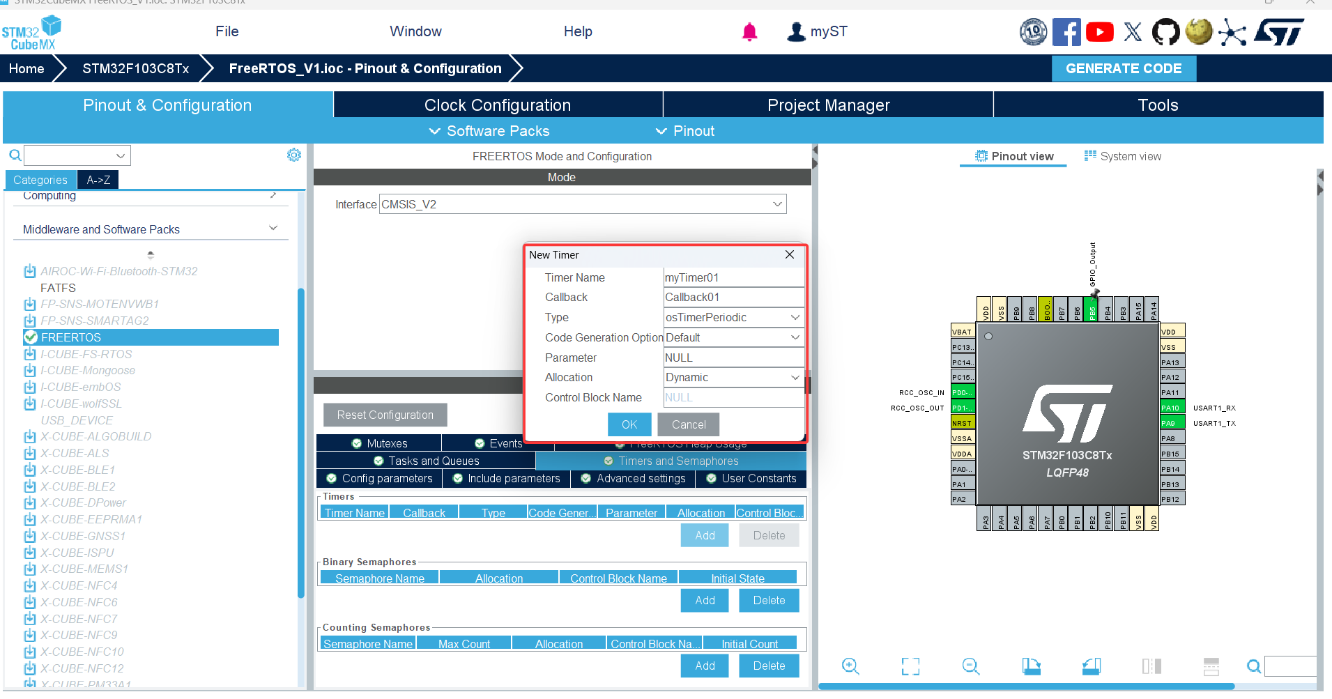
Task: Click the horizontal split view icon
Action: tap(1211, 666)
